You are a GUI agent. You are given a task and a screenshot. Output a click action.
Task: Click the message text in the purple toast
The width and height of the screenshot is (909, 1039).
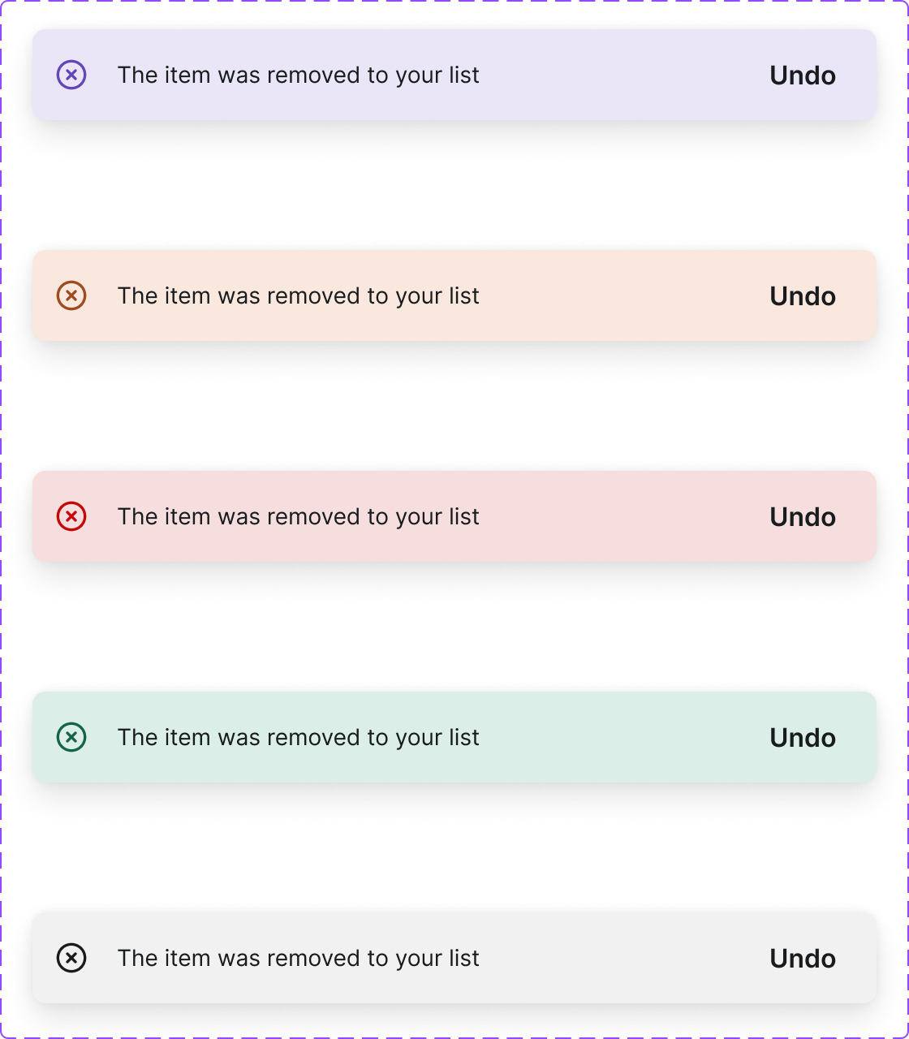[x=298, y=75]
